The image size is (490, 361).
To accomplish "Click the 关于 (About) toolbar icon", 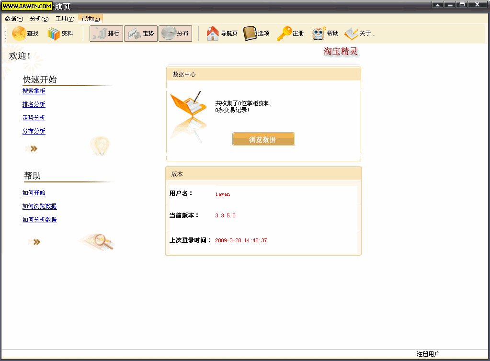I will point(352,34).
